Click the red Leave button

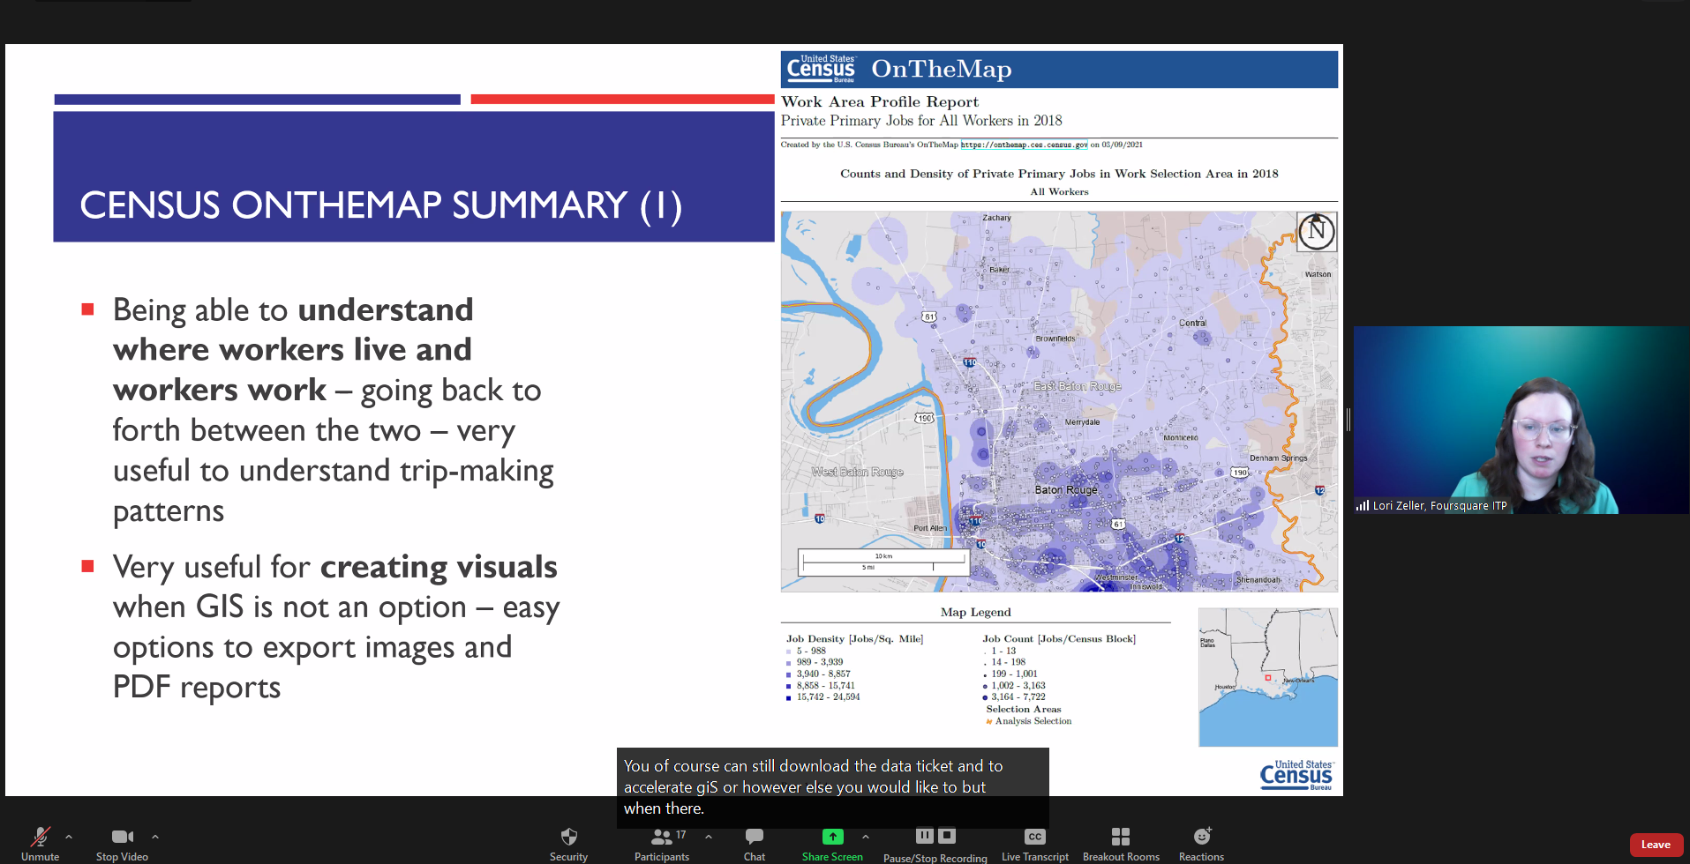coord(1656,845)
